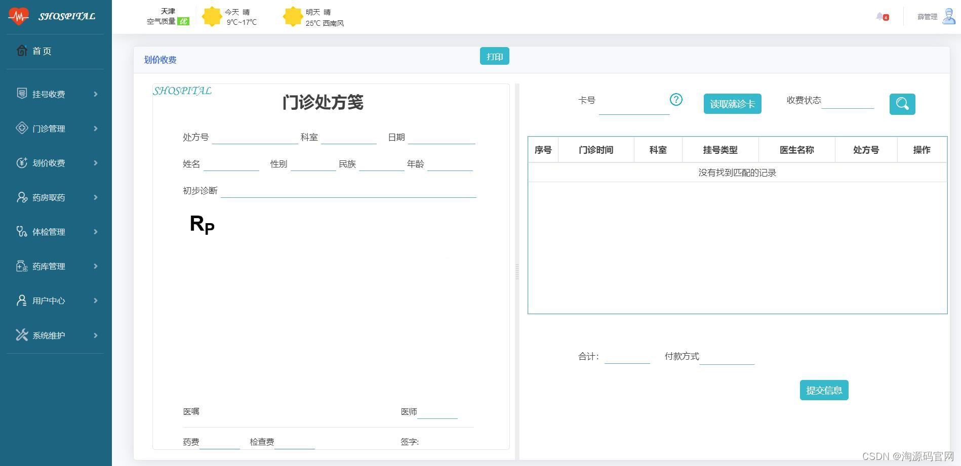
Task: Focus the 初步诊断 field
Action: (348, 191)
